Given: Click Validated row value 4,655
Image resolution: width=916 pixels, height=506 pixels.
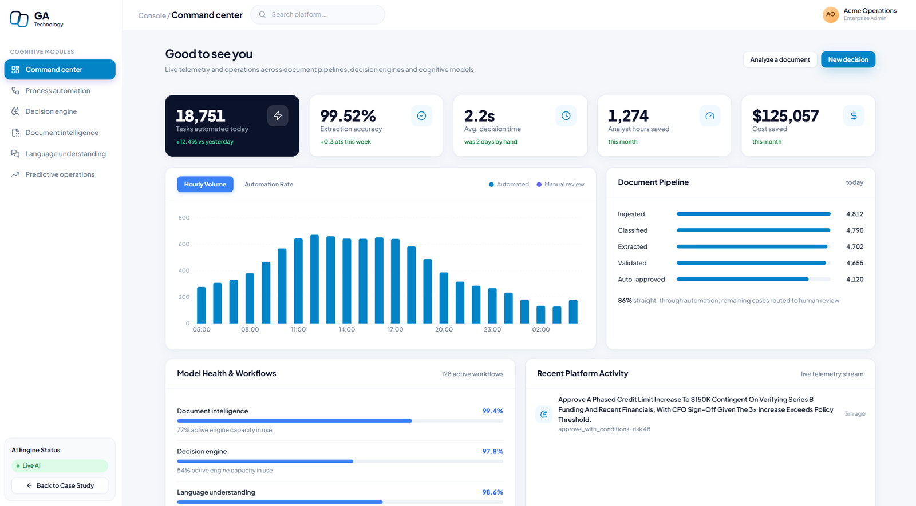Looking at the screenshot, I should click(855, 263).
